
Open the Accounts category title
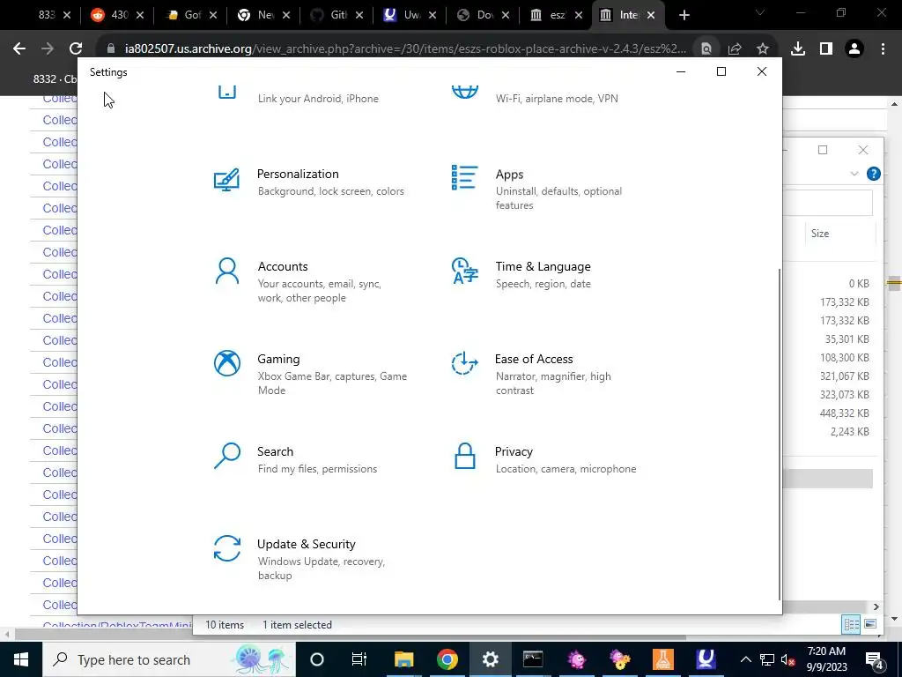click(x=283, y=266)
